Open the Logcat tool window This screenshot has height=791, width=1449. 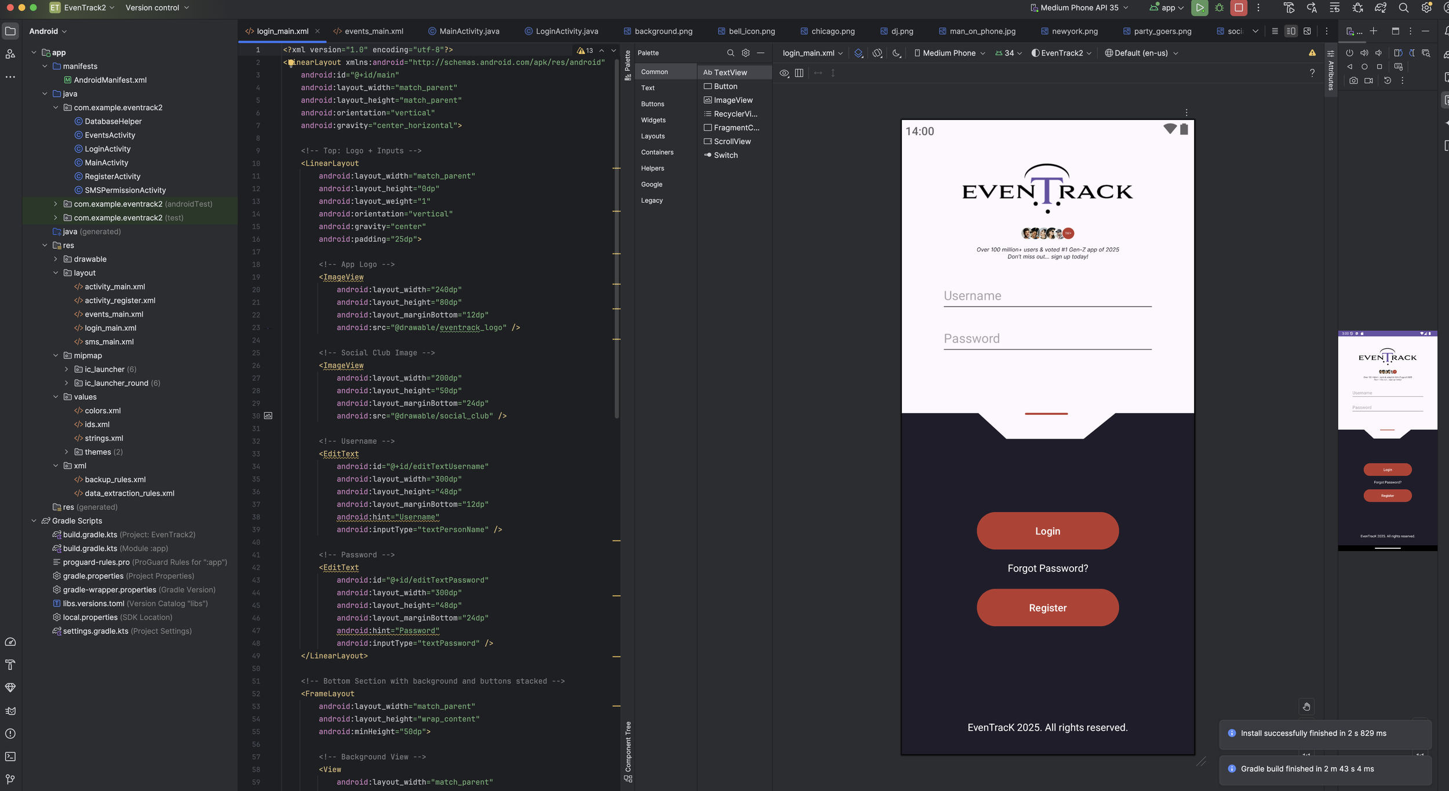(10, 710)
